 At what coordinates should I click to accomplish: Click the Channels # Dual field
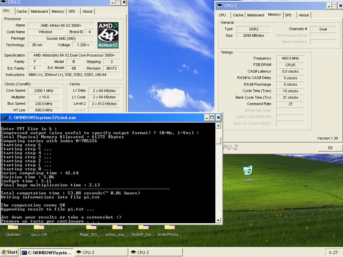(x=323, y=29)
